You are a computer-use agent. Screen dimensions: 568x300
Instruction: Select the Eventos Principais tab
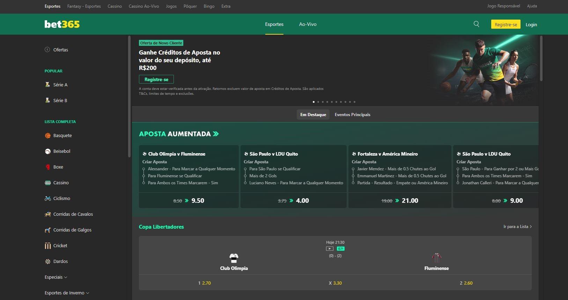tap(352, 115)
